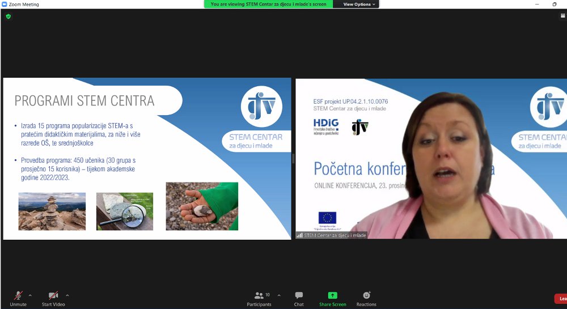Open the Reactions menu
Screen dimensions: 567x309
[366, 298]
